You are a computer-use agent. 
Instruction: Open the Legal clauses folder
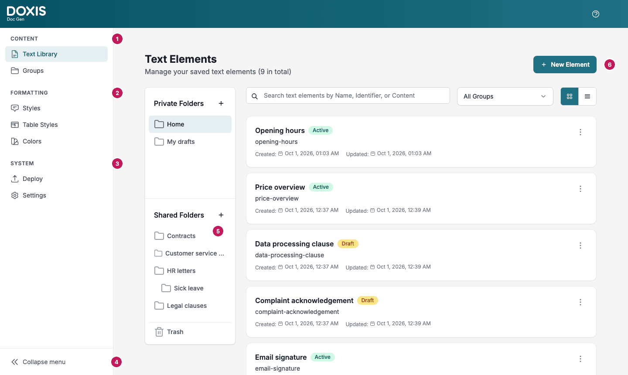pyautogui.click(x=190, y=306)
